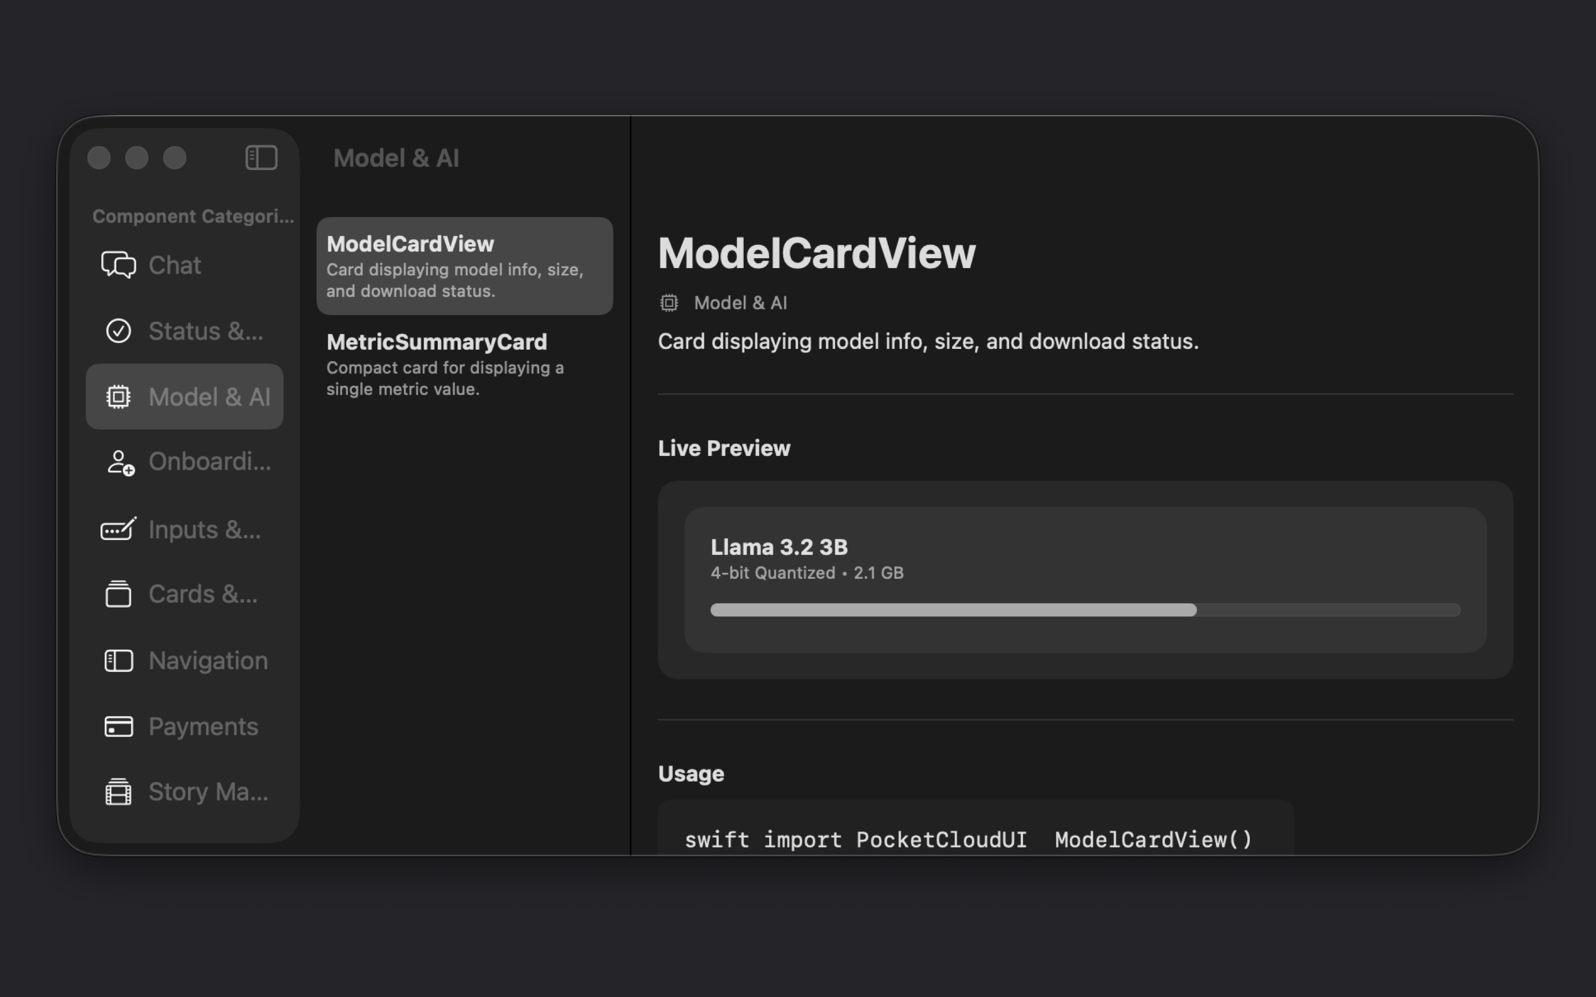Click the window zoom button
The height and width of the screenshot is (997, 1596).
tap(175, 158)
